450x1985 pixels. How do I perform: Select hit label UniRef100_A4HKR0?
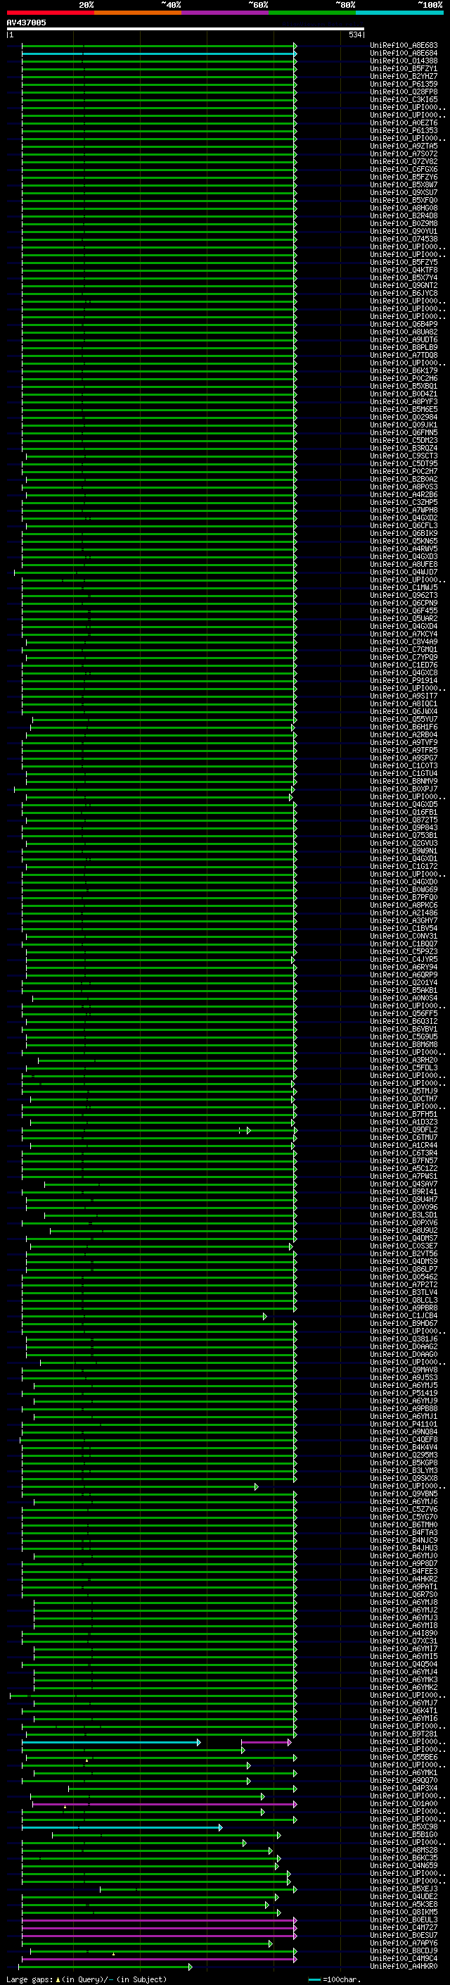pos(404,1967)
